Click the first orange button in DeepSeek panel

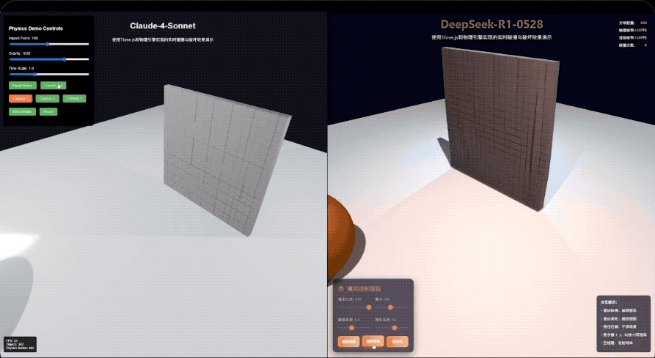coord(348,342)
